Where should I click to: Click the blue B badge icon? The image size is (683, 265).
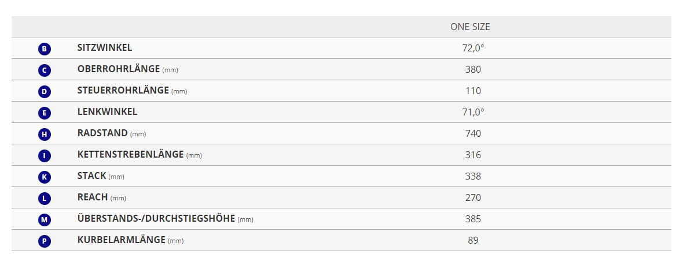point(45,49)
